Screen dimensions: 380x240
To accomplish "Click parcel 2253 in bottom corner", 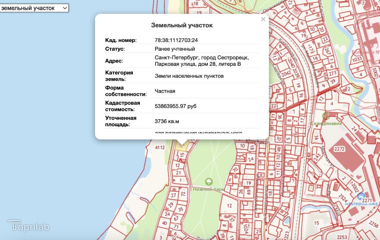I will [342, 237].
